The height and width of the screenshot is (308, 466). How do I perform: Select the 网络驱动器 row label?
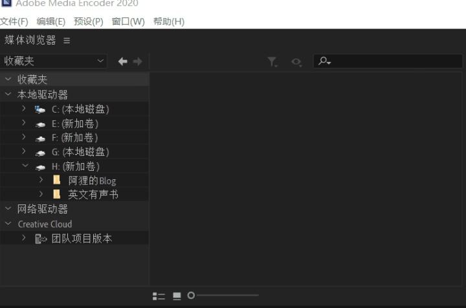43,209
